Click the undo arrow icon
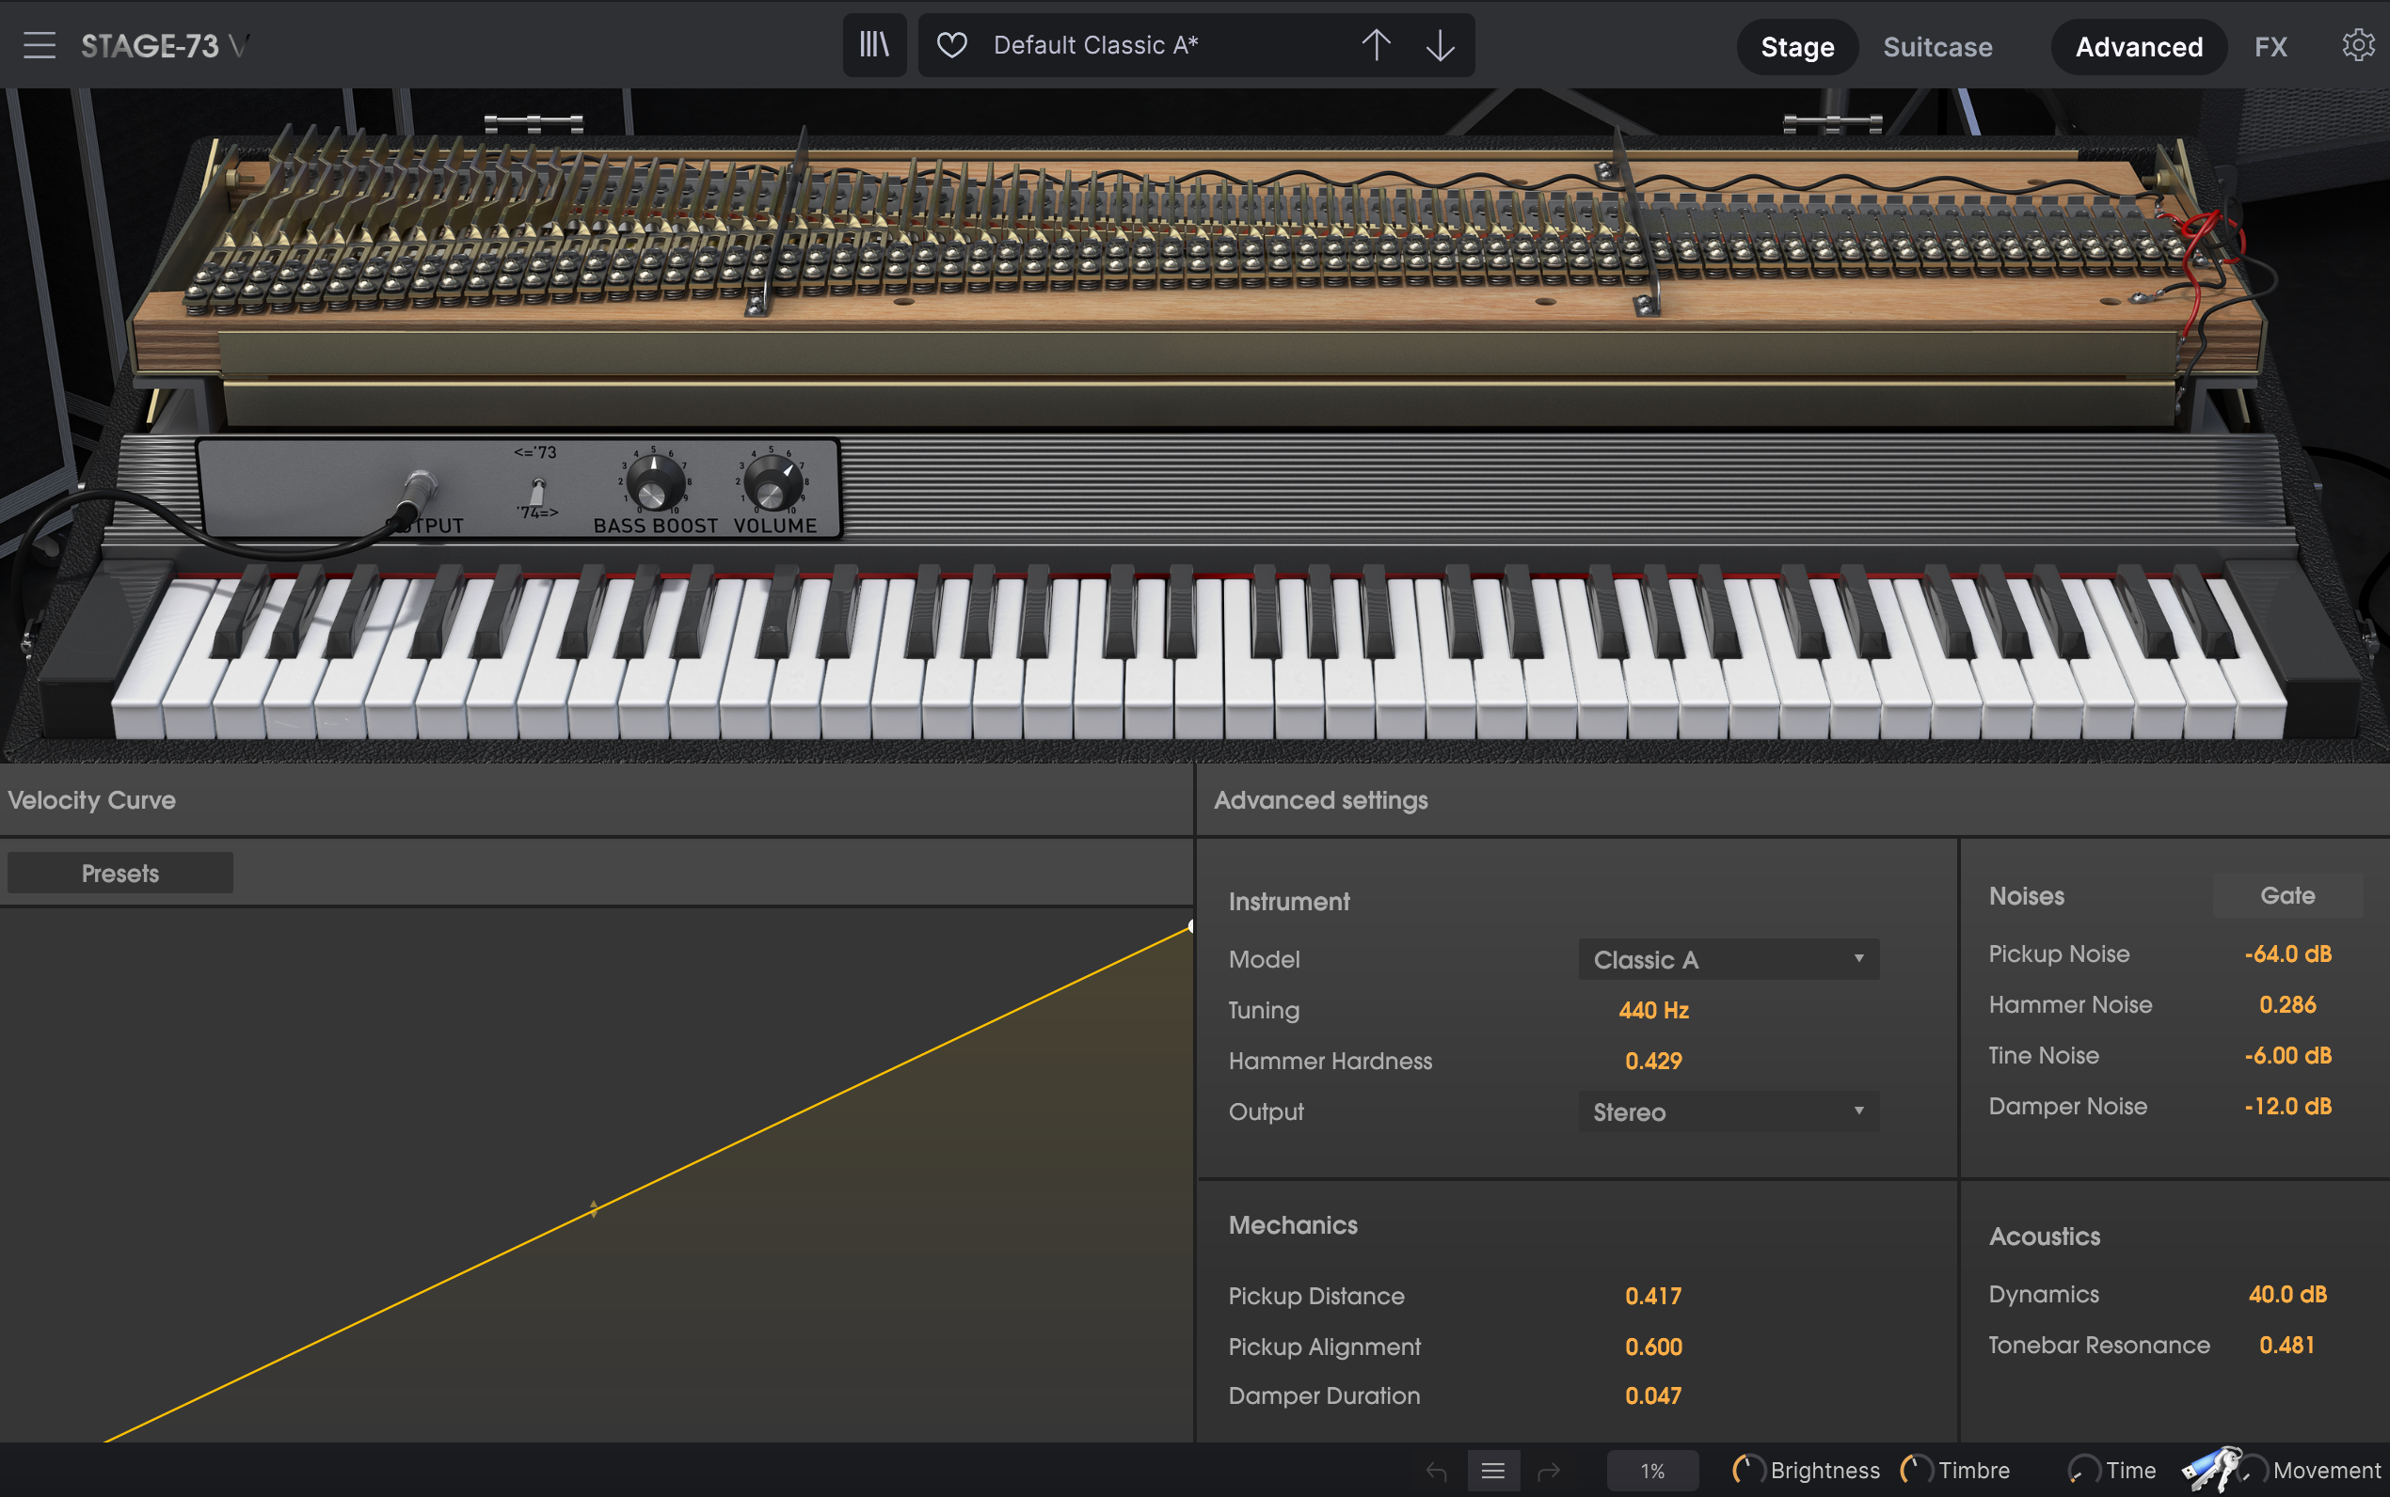This screenshot has width=2390, height=1497. [1436, 1471]
